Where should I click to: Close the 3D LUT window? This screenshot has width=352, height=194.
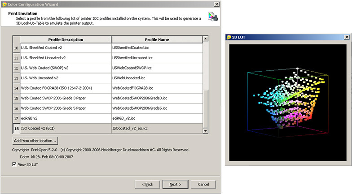(347, 37)
